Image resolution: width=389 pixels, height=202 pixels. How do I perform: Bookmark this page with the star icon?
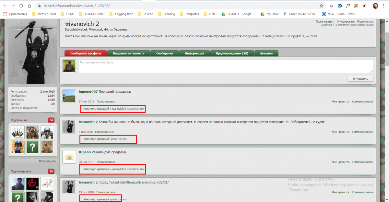pyautogui.click(x=321, y=6)
